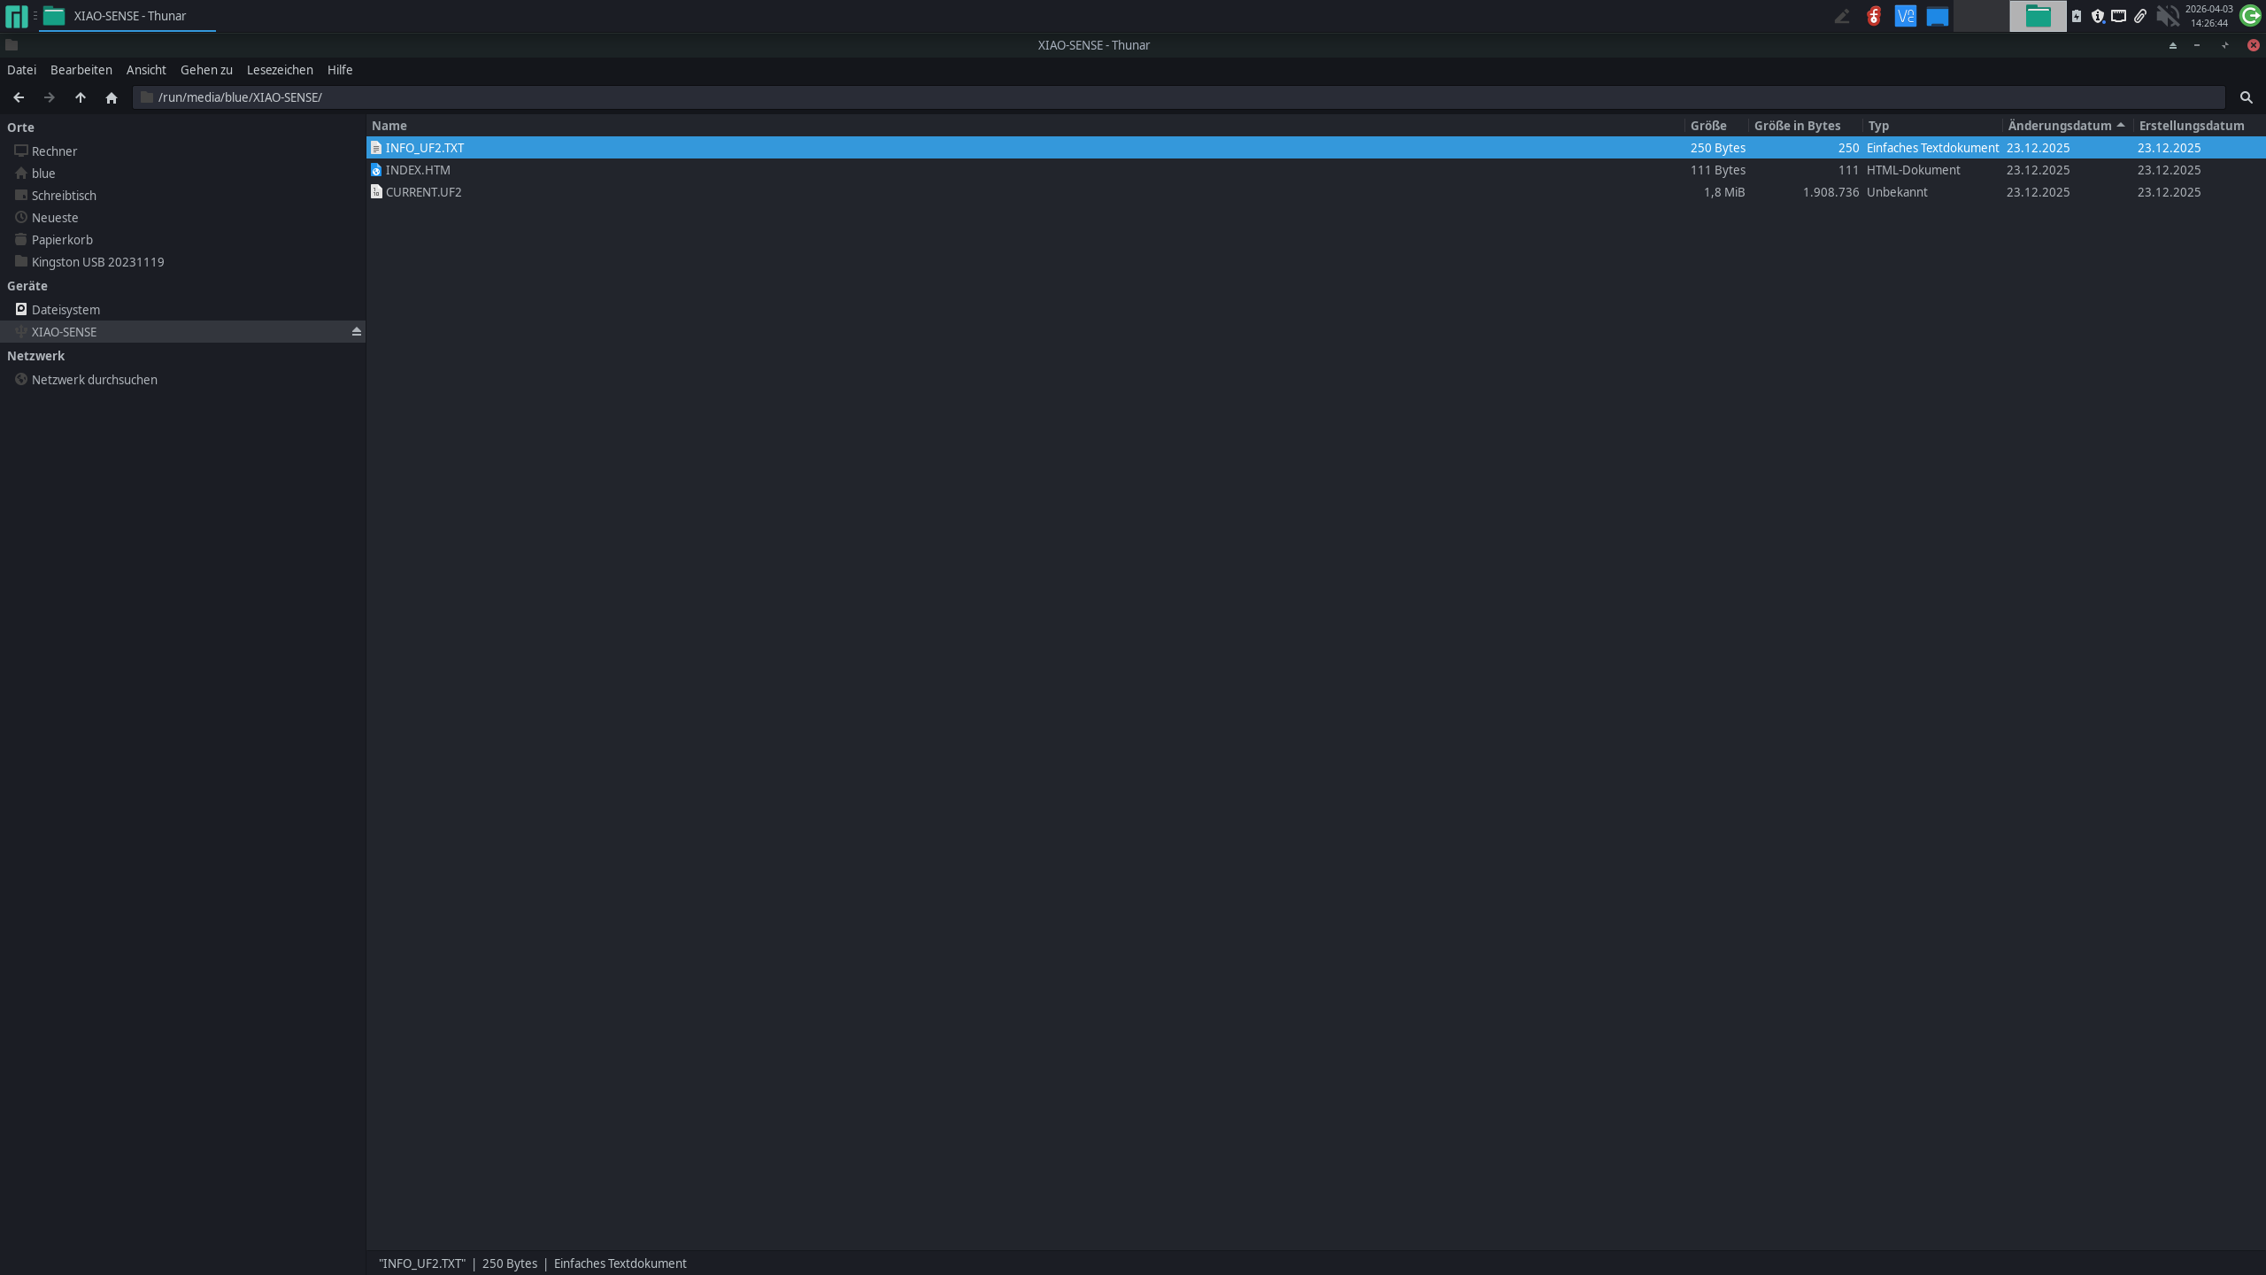Viewport: 2266px width, 1275px height.
Task: Sort files by Größe column
Action: click(x=1708, y=126)
